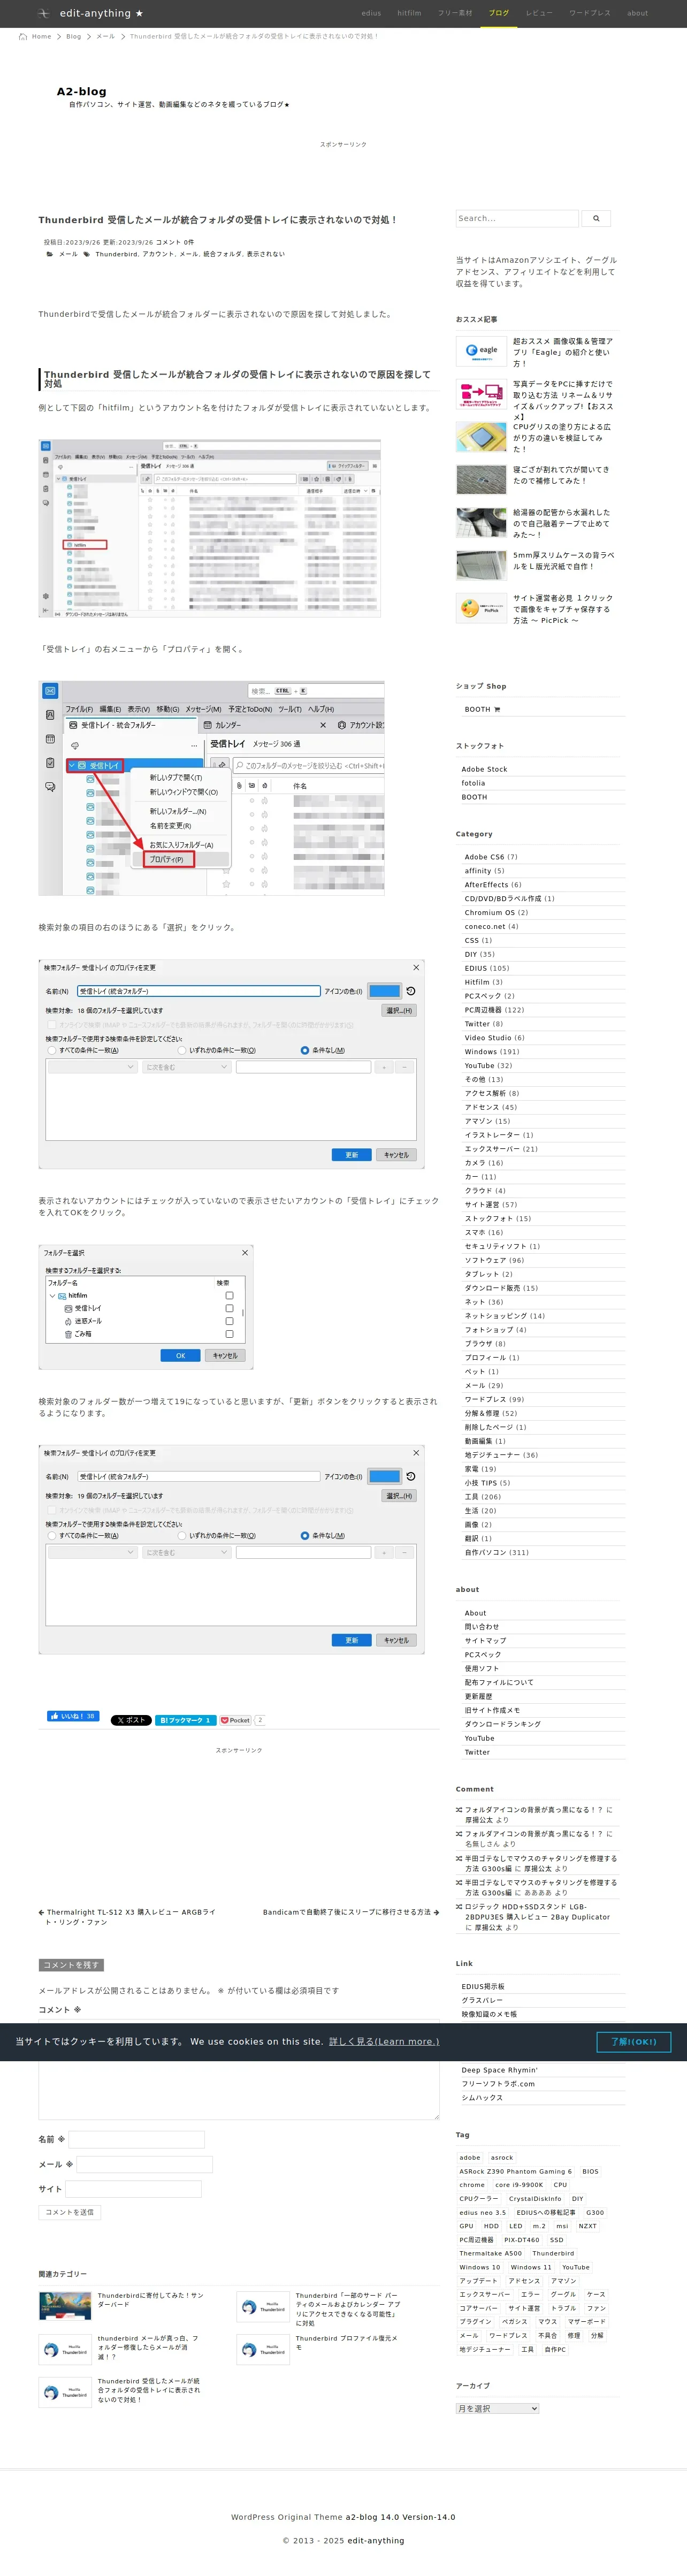Click the 名前 comment form field
The image size is (687, 2576).
(137, 2139)
